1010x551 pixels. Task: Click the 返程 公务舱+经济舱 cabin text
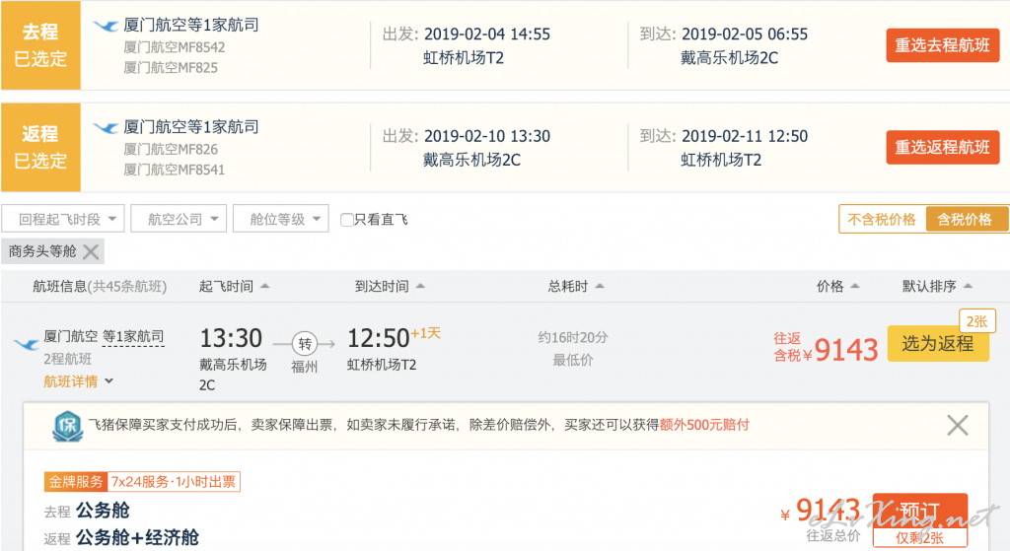pos(121,538)
